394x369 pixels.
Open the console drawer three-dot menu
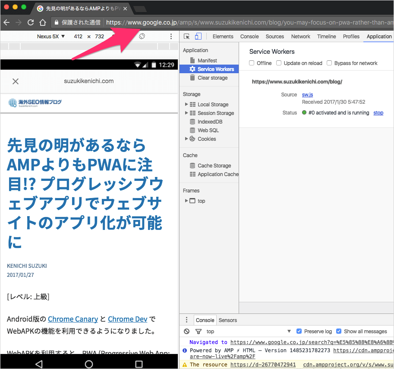[x=186, y=320]
